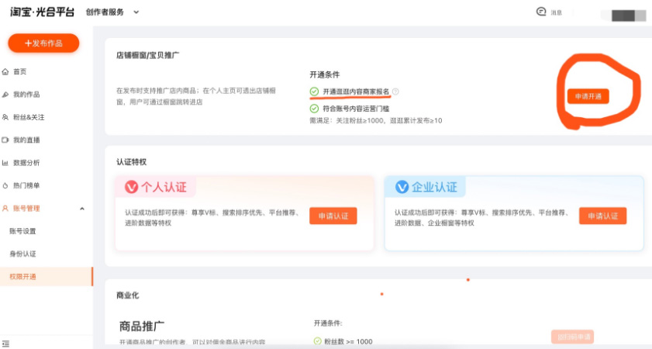Click green check next to 符合账号内容运营门槛

(x=314, y=109)
